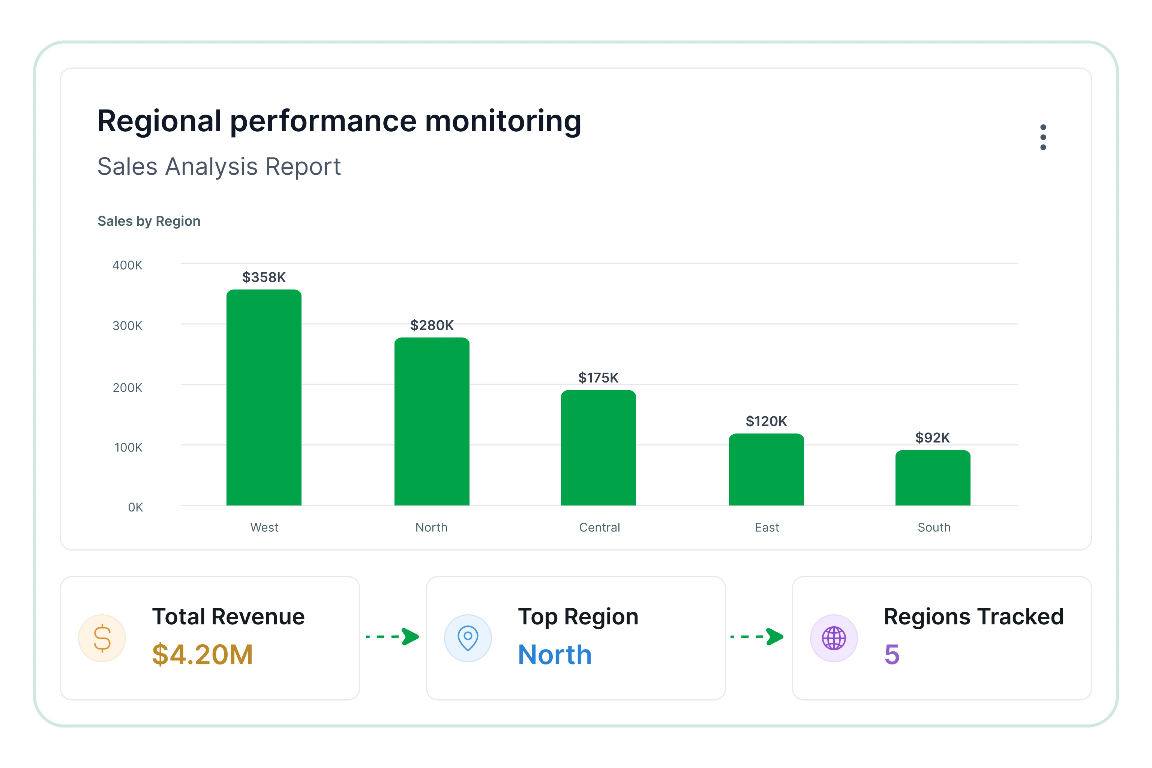Select the East sales bar

pos(766,469)
